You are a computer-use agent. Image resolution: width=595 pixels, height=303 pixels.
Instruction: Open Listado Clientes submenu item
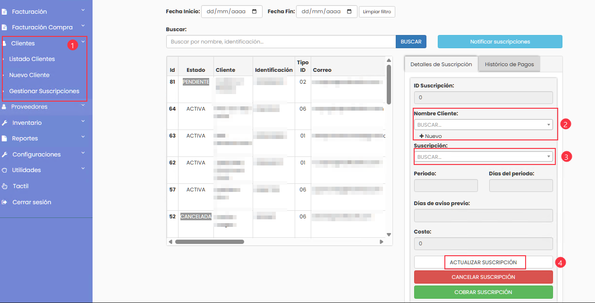(32, 59)
